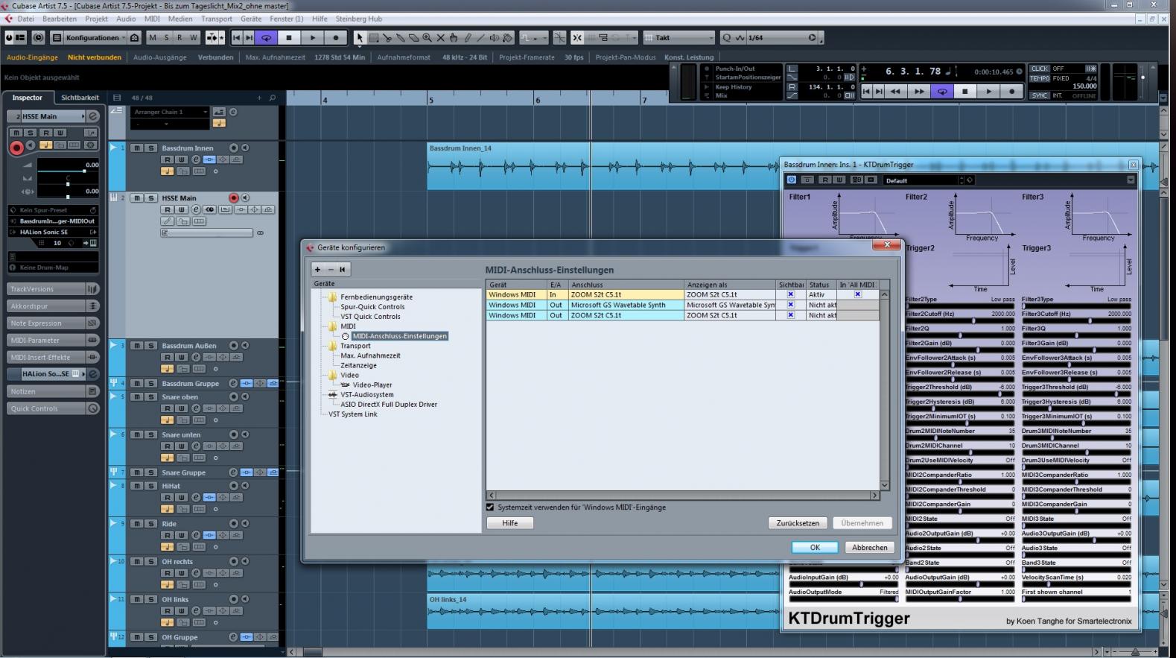Screen dimensions: 1176x658
Task: Open KTDrumTrigger Default preset dropdown
Action: [922, 180]
